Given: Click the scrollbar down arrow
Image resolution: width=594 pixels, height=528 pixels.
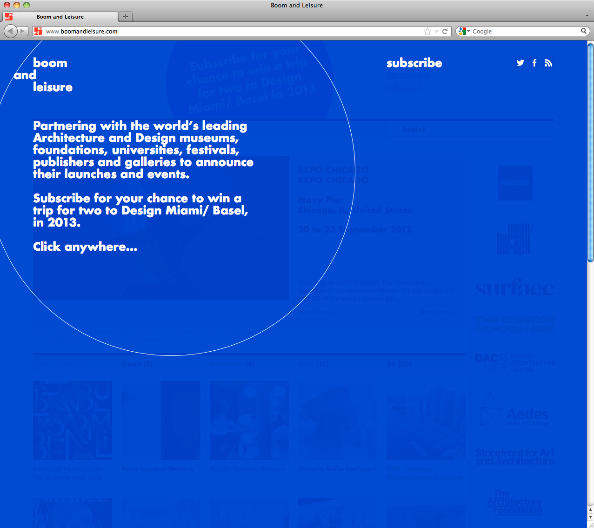Looking at the screenshot, I should [x=590, y=518].
